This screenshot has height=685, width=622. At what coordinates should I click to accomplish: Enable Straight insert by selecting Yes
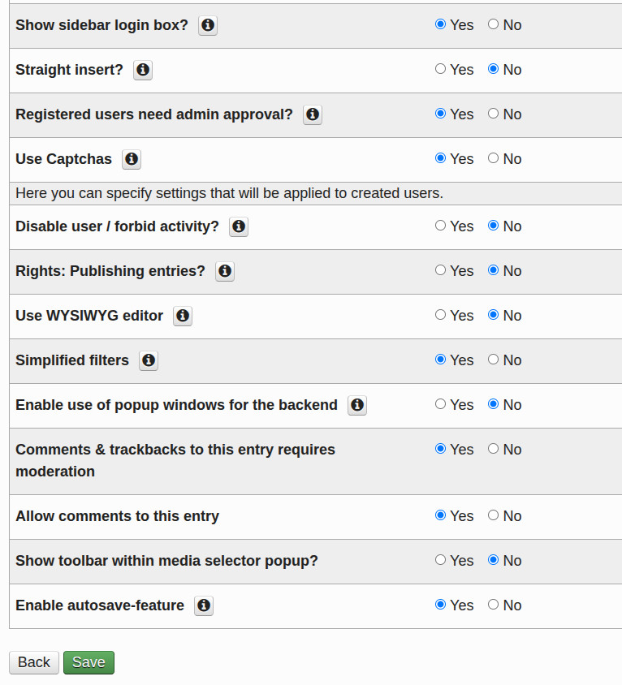coord(438,70)
